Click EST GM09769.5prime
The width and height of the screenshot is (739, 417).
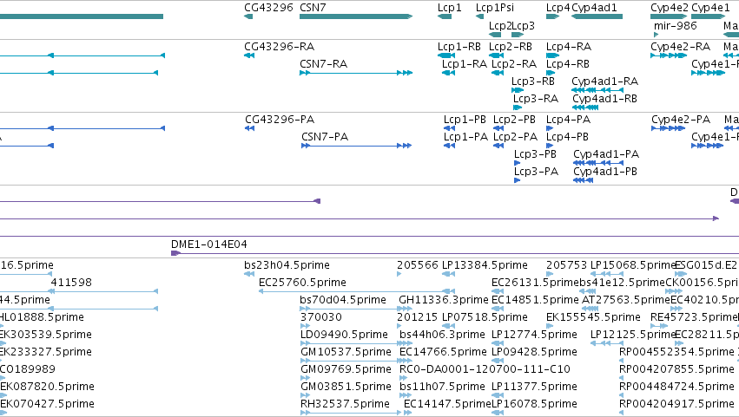(x=346, y=369)
